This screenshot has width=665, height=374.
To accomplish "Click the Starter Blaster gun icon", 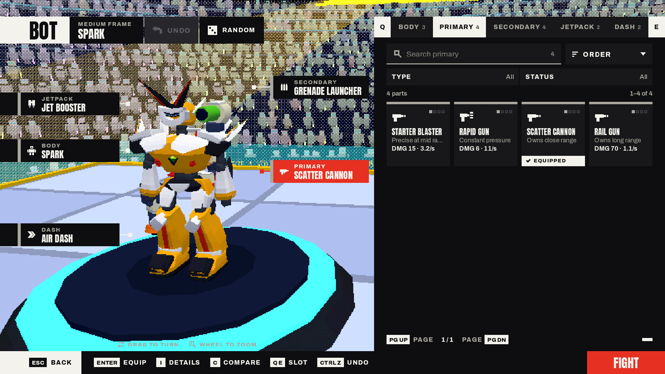I will click(399, 118).
